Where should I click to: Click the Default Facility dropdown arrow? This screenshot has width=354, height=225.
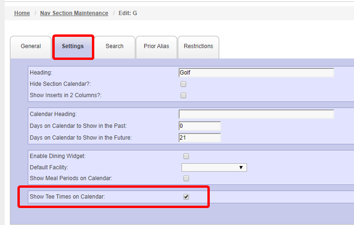click(x=241, y=167)
